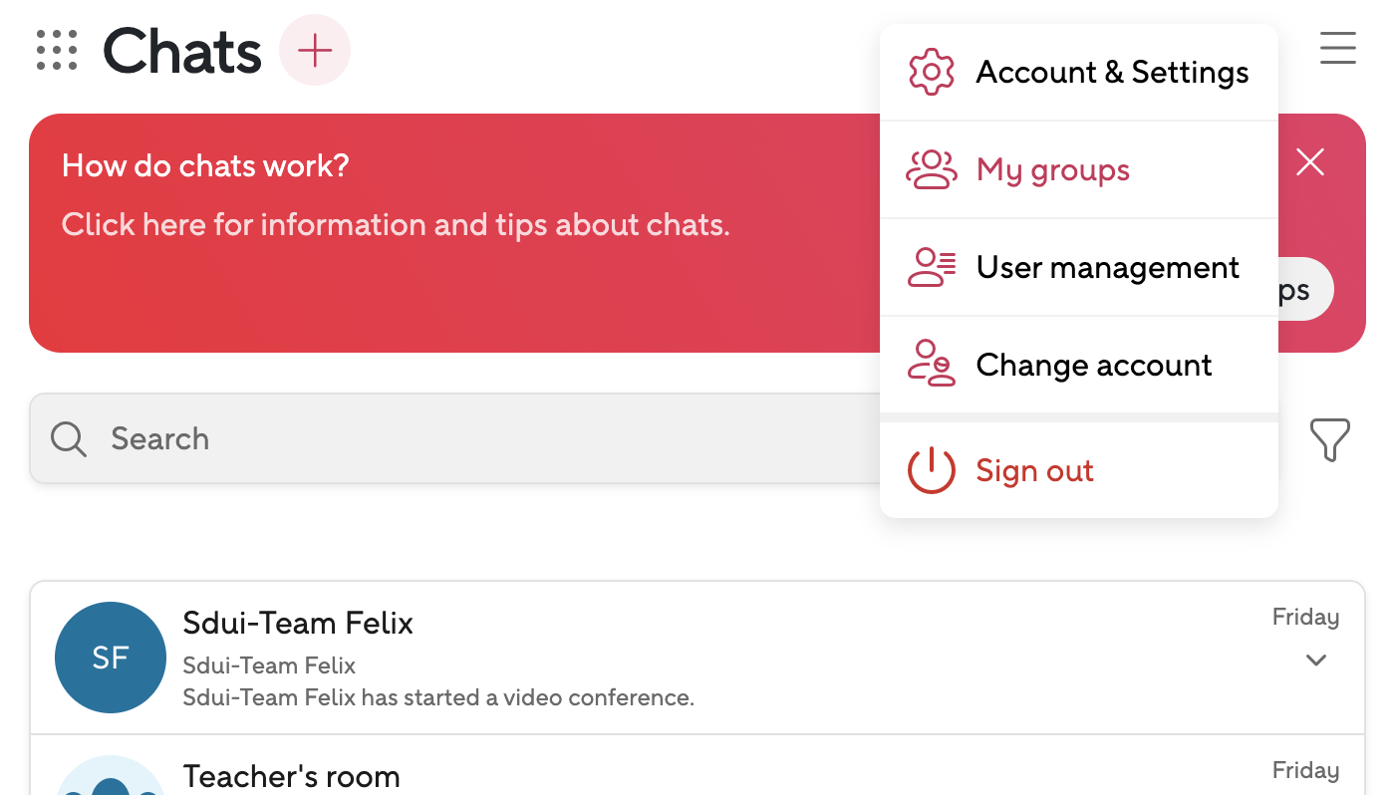Click the Change account icon
Image resolution: width=1393 pixels, height=795 pixels.
[x=932, y=365]
